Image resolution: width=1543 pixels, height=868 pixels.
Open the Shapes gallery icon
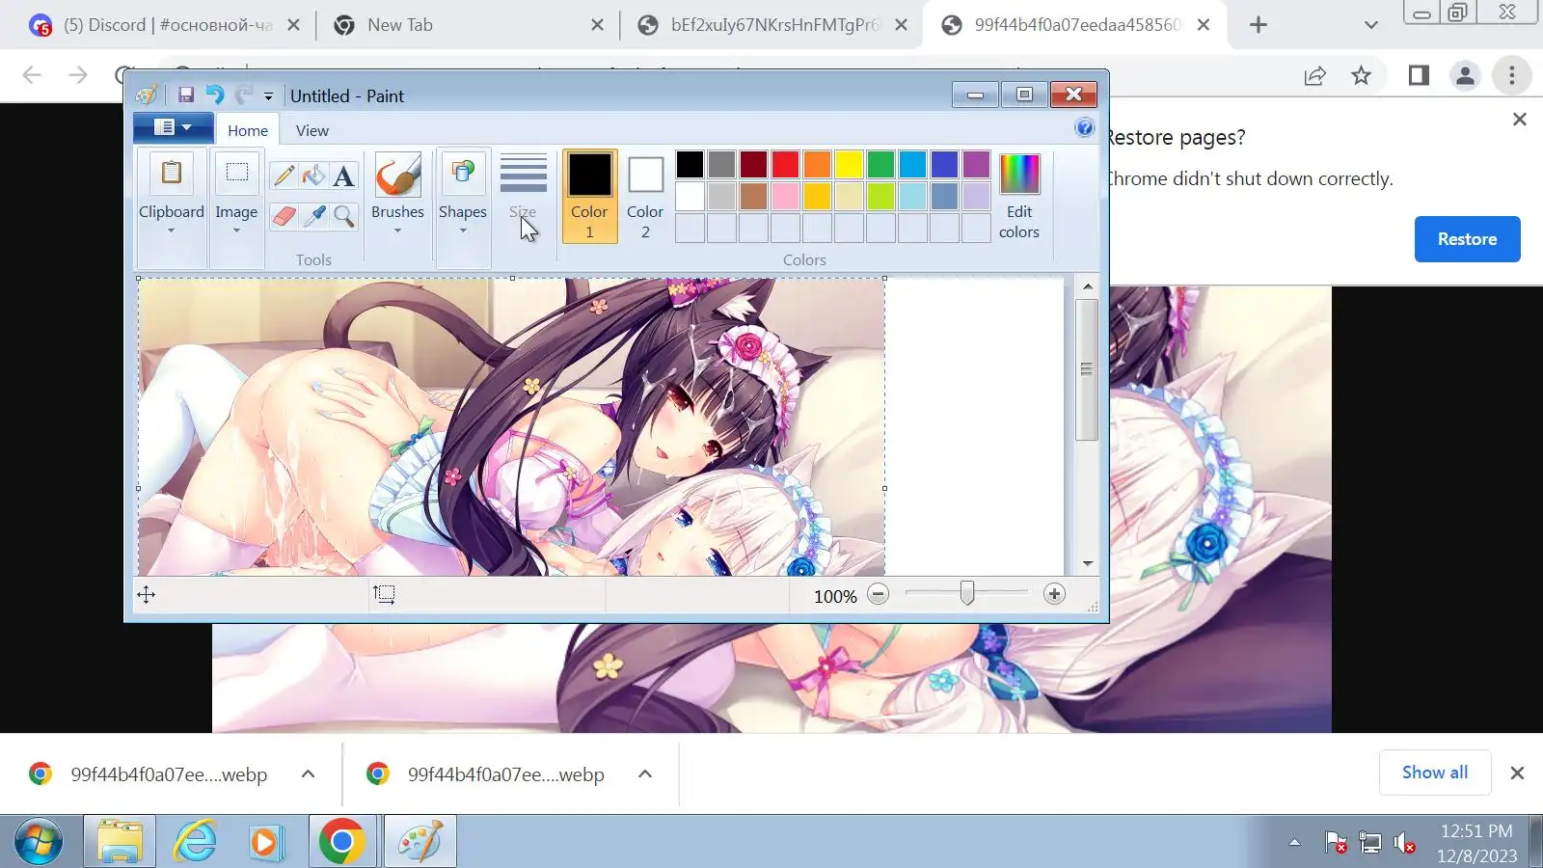[x=463, y=174]
